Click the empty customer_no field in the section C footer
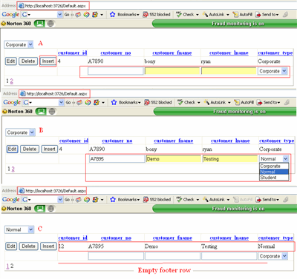Viewport: 297px width, 279px height. pyautogui.click(x=116, y=256)
